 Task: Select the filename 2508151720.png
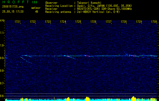click(13, 7)
